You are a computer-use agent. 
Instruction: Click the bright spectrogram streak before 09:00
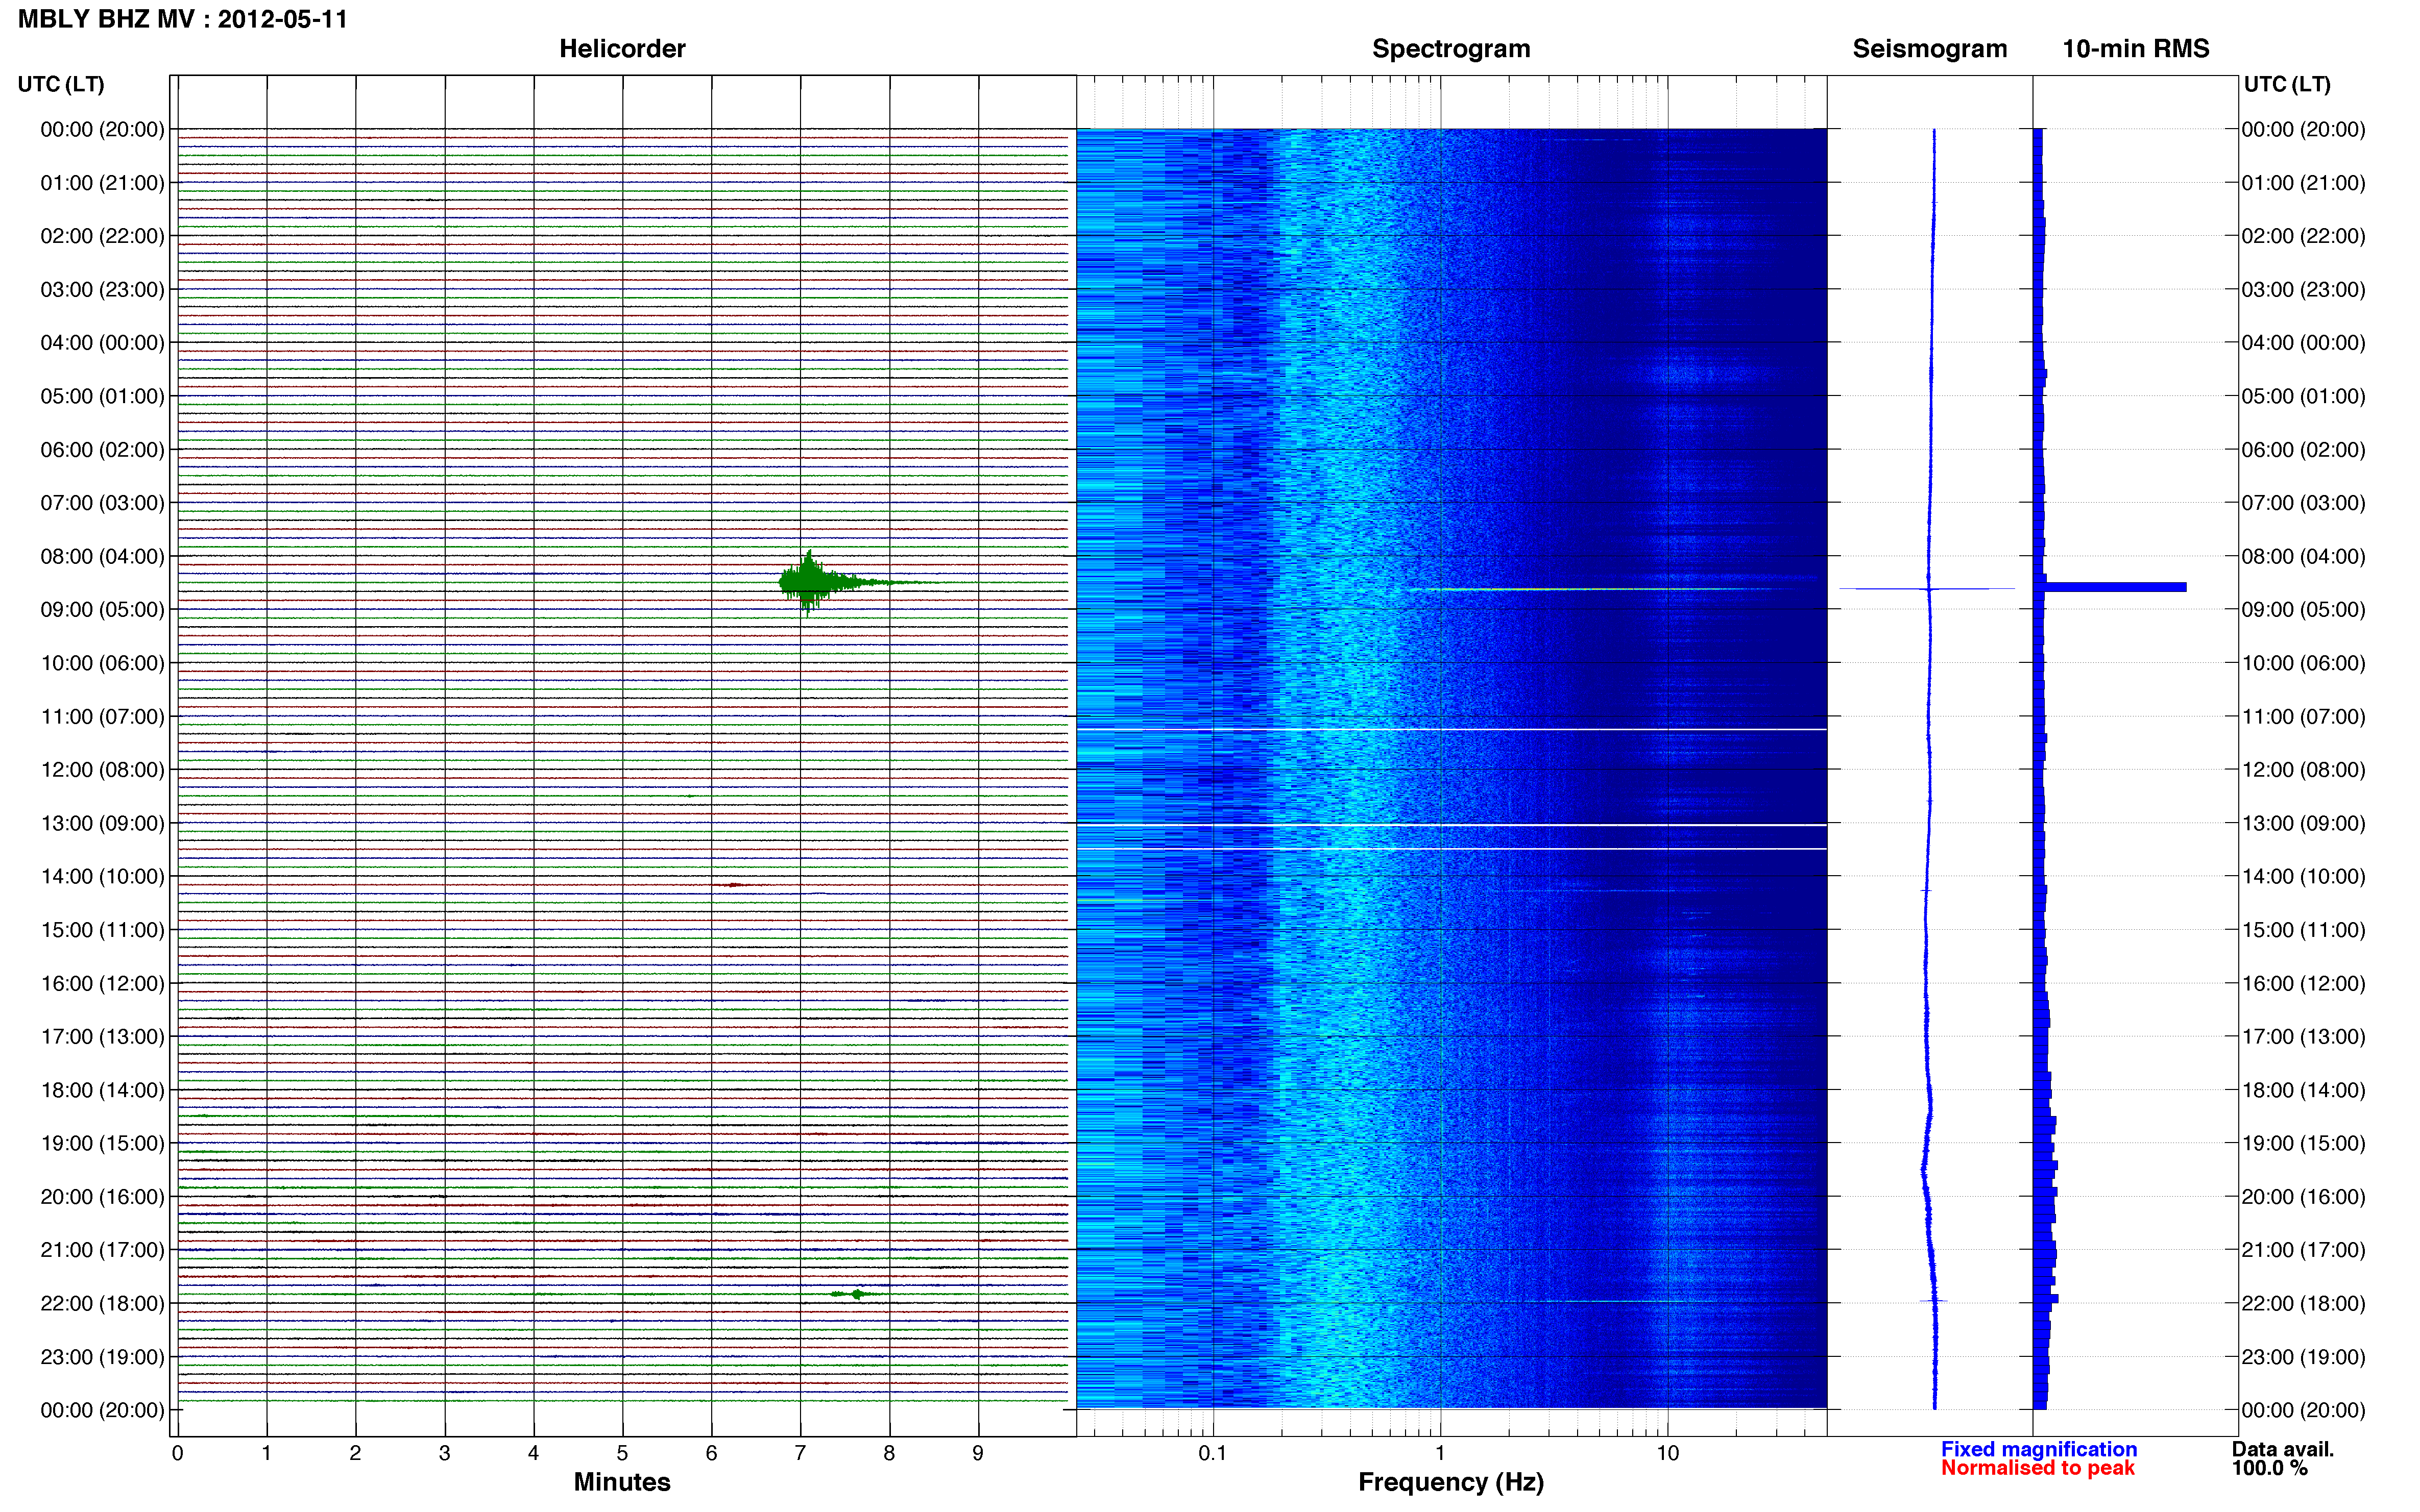click(x=1601, y=589)
